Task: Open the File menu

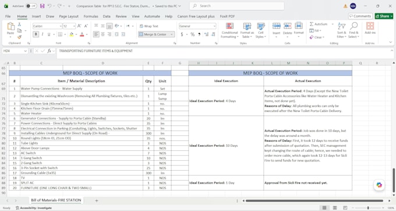Action: (8, 16)
